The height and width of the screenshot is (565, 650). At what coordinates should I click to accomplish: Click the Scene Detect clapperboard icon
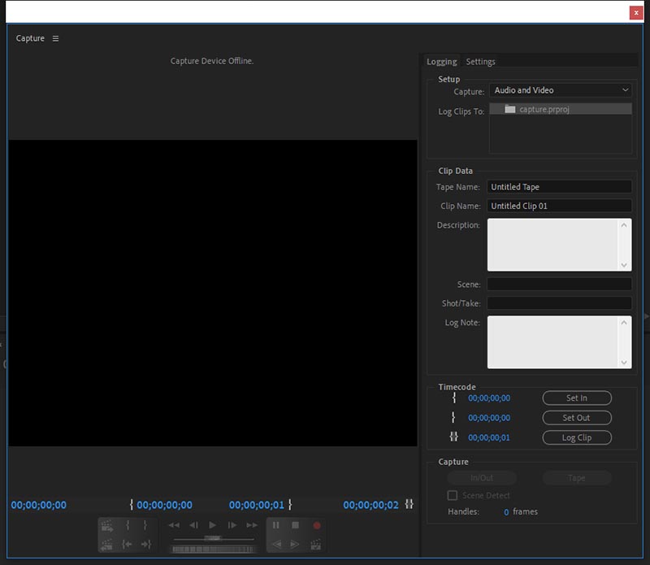[316, 545]
